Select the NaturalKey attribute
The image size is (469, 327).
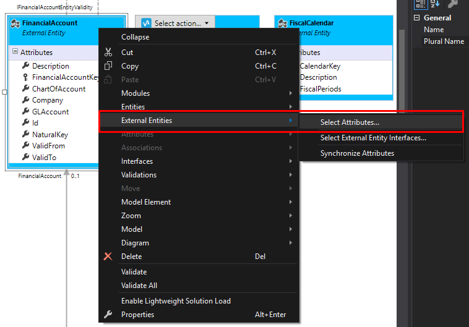pos(50,135)
